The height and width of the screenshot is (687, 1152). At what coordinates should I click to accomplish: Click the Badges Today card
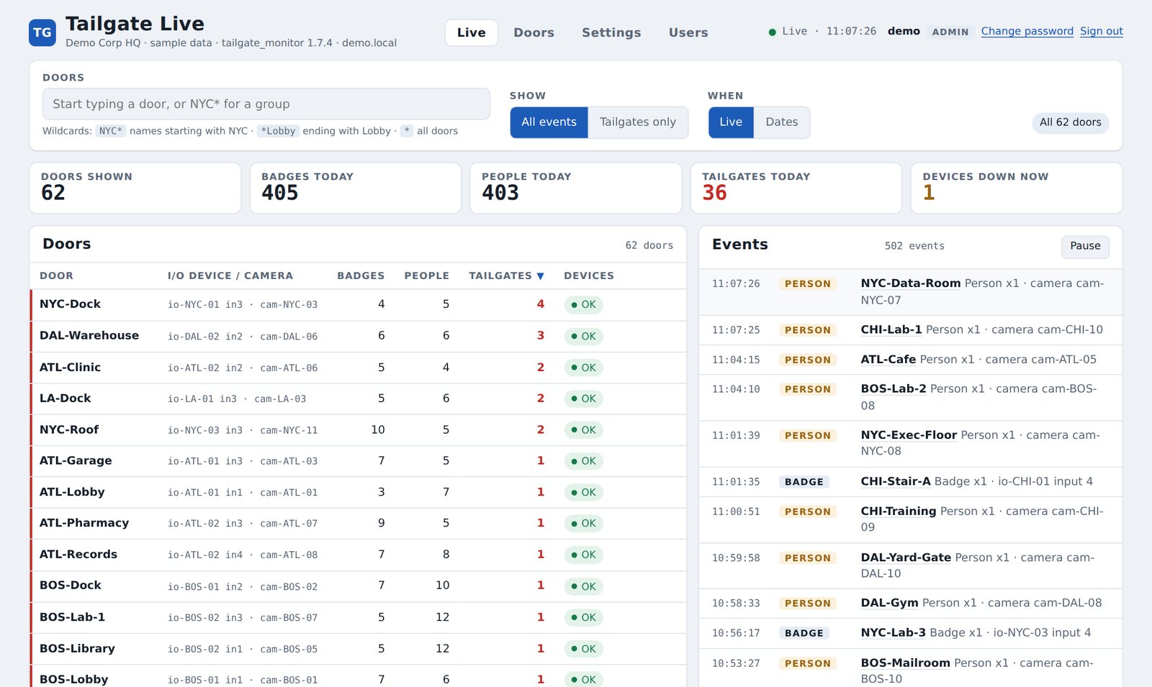[x=356, y=188]
